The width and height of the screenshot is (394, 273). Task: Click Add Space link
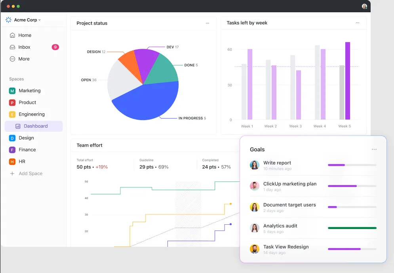pyautogui.click(x=30, y=174)
